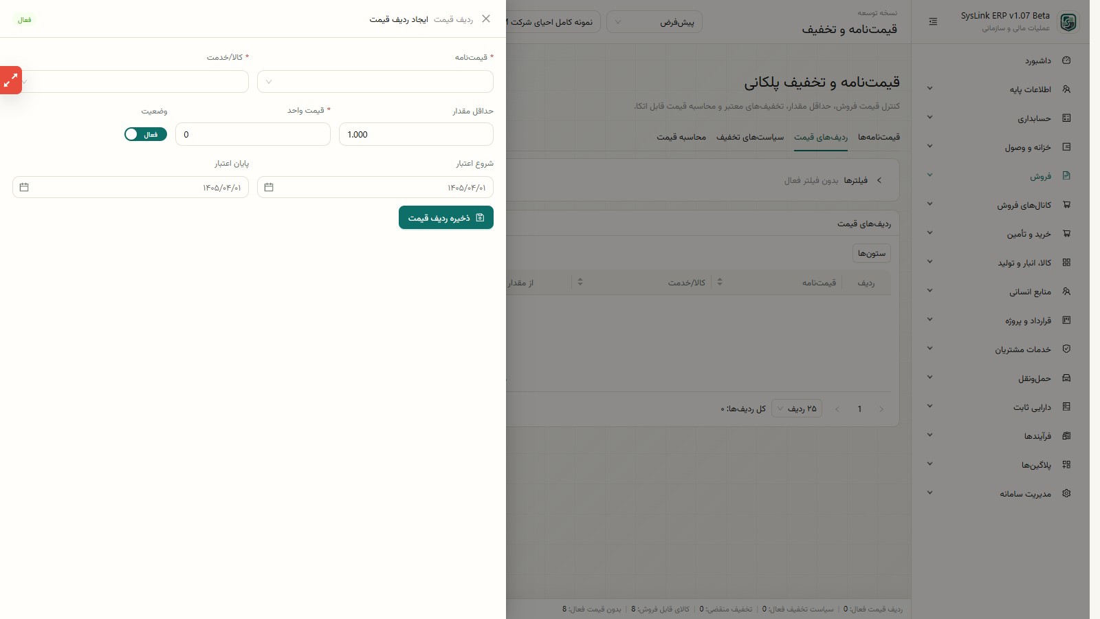
Task: Click the اطلاعات پایه sidebar icon
Action: click(1066, 89)
